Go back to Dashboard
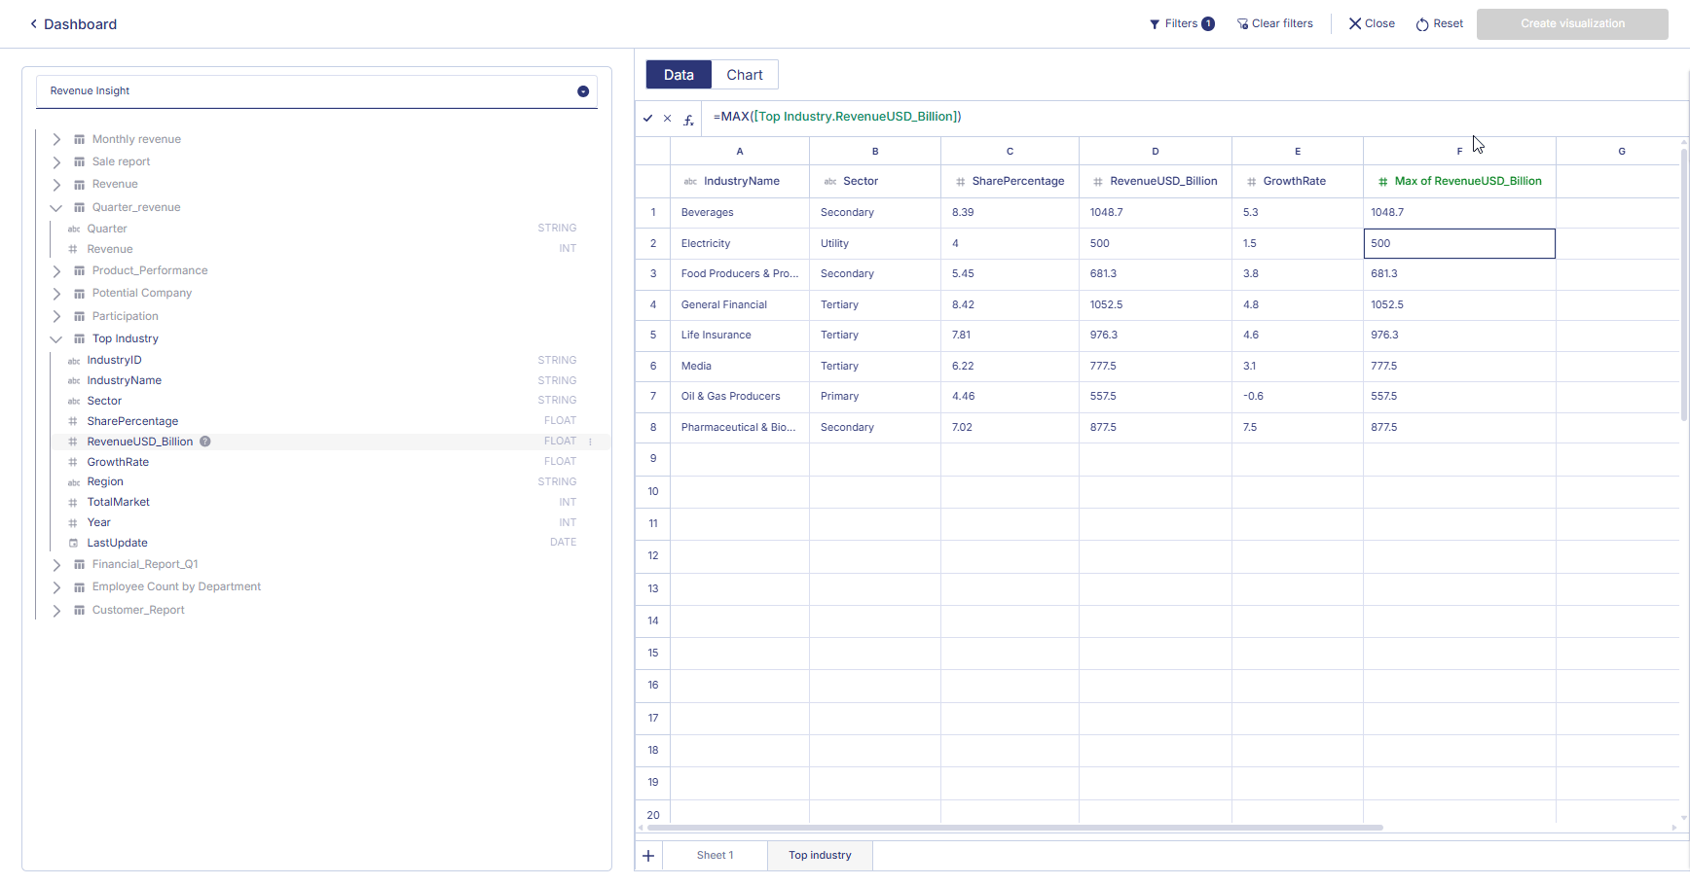The width and height of the screenshot is (1690, 885). tap(73, 24)
